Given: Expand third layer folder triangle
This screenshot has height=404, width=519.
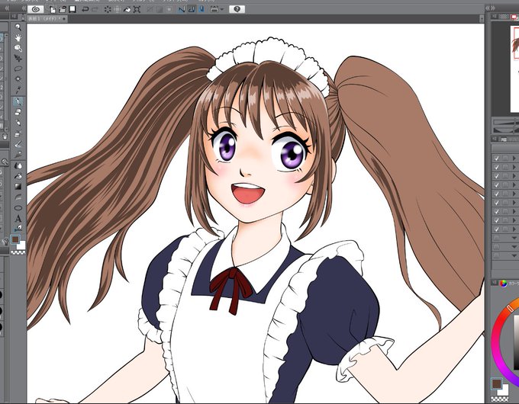Looking at the screenshot, I should click(x=514, y=176).
